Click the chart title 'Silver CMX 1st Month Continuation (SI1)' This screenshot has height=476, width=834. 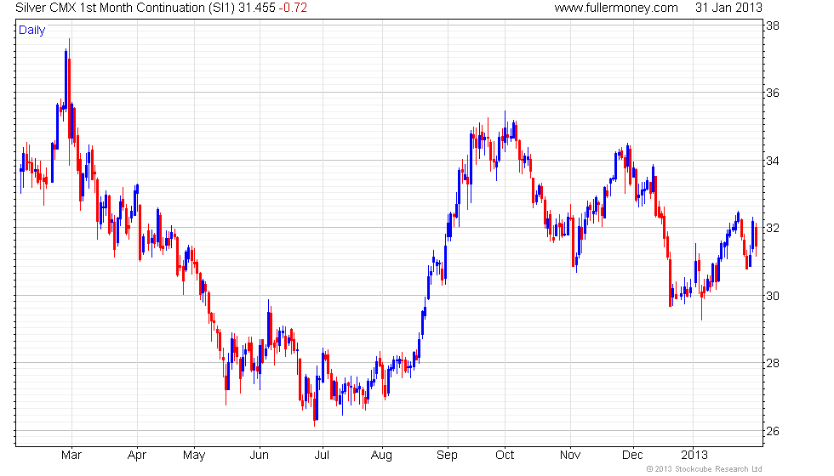(125, 8)
